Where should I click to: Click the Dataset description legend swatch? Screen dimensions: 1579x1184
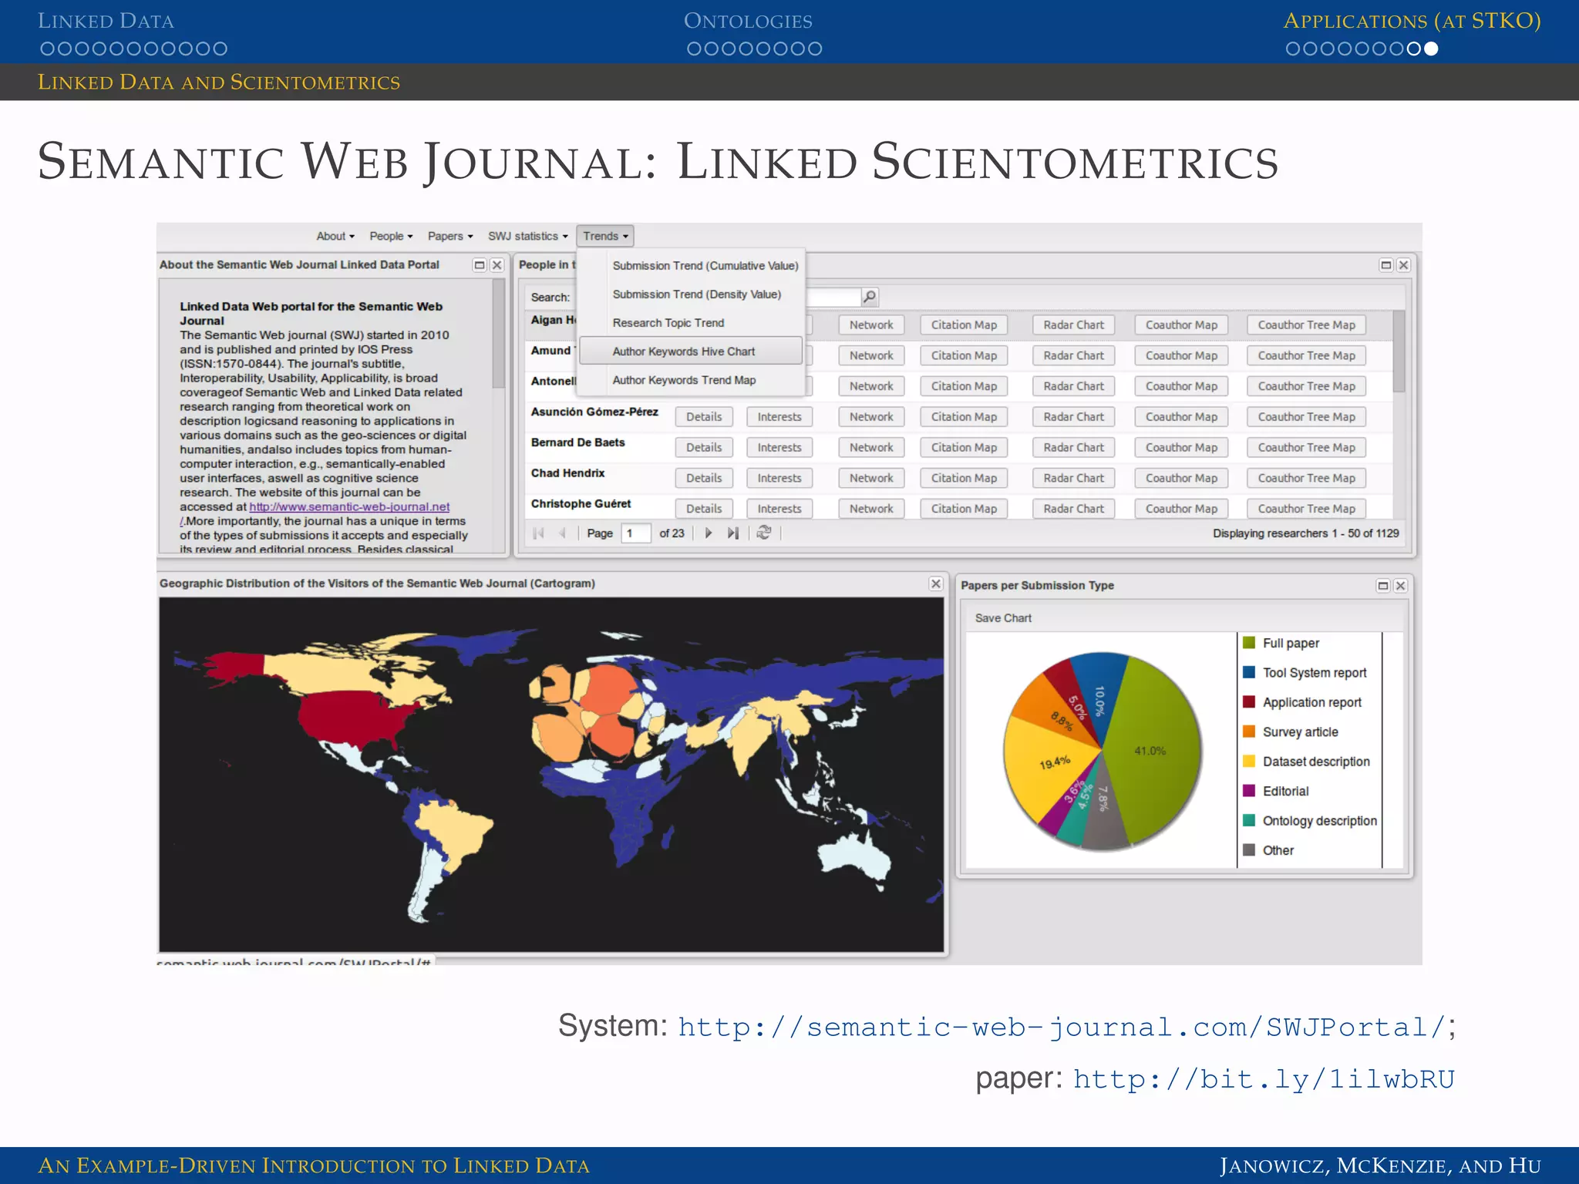pos(1249,762)
